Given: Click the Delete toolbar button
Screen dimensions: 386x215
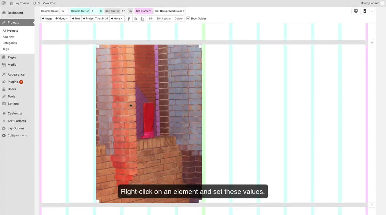Looking at the screenshot, I should 179,18.
